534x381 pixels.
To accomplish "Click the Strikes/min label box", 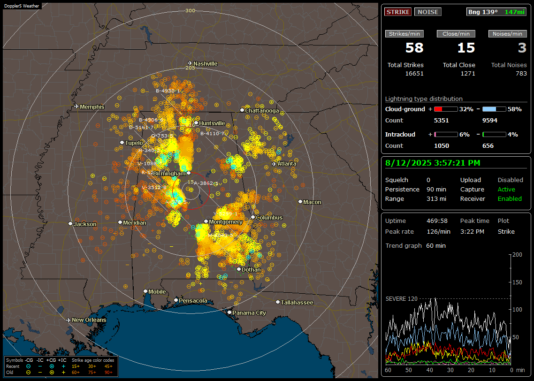I will [x=404, y=34].
